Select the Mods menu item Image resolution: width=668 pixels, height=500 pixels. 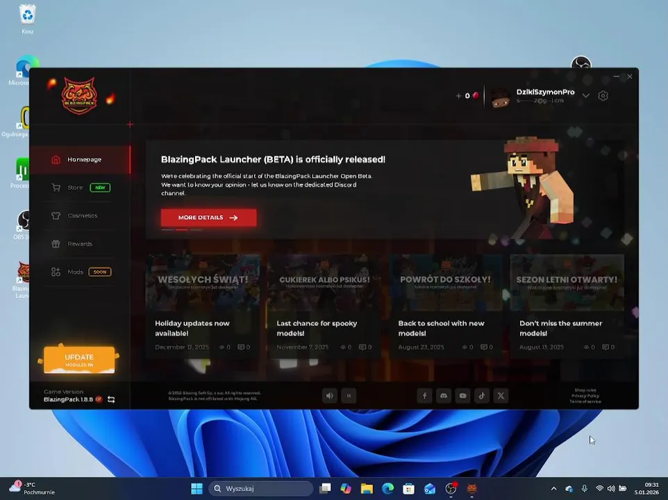pos(80,272)
